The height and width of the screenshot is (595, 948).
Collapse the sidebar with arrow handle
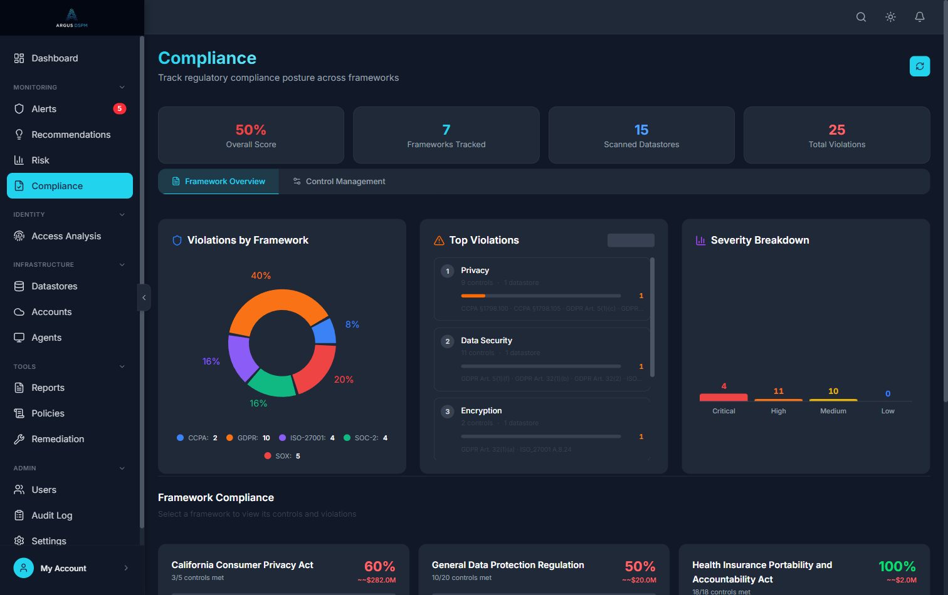click(x=144, y=297)
